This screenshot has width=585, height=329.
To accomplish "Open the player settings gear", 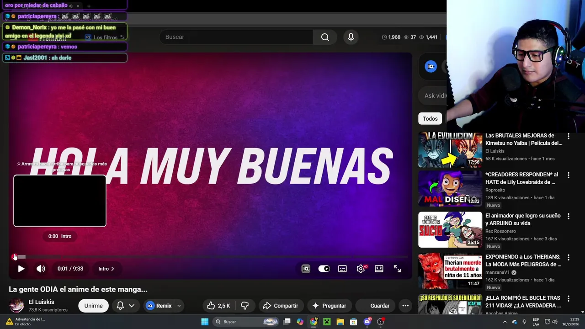I will (361, 269).
